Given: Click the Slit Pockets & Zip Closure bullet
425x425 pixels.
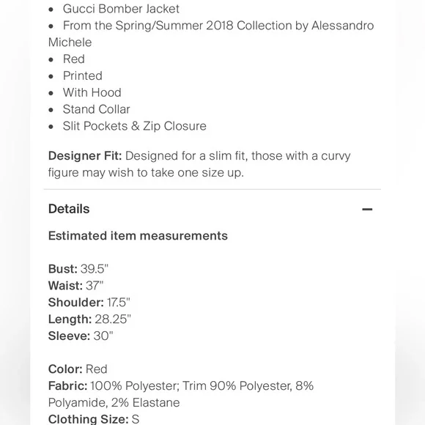Looking at the screenshot, I should pyautogui.click(x=134, y=126).
